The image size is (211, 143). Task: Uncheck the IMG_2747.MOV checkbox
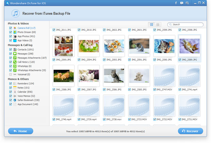coord(155,89)
